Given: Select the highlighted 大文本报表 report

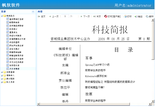Looking at the screenshot, I should tap(14, 69).
